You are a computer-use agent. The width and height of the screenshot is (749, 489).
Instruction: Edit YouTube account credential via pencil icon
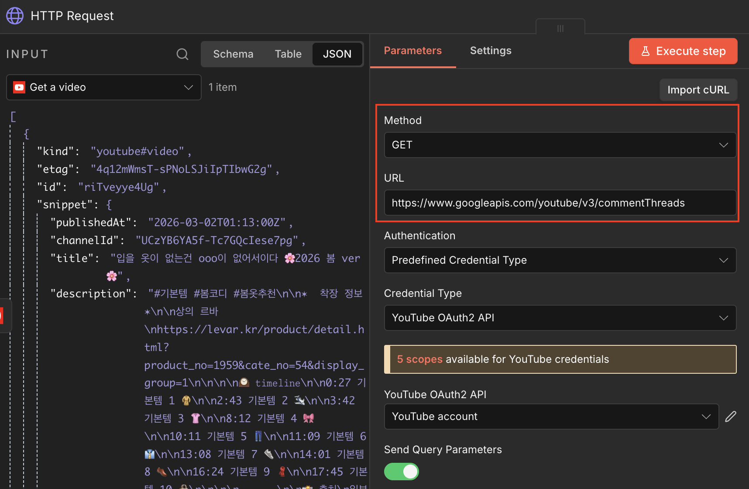pyautogui.click(x=731, y=417)
